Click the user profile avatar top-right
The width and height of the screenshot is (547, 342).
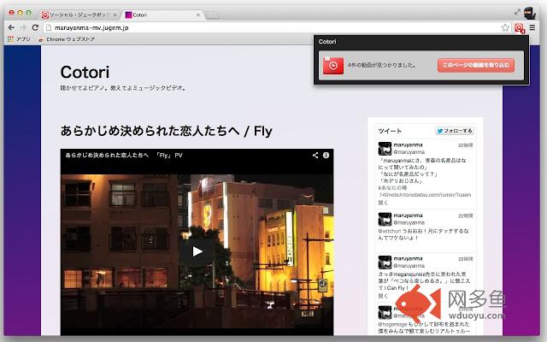coord(530,14)
